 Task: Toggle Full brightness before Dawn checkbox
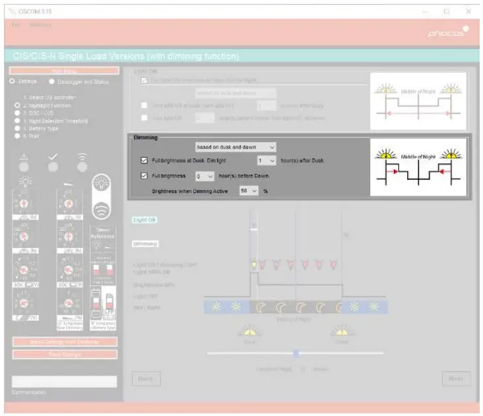(x=144, y=175)
